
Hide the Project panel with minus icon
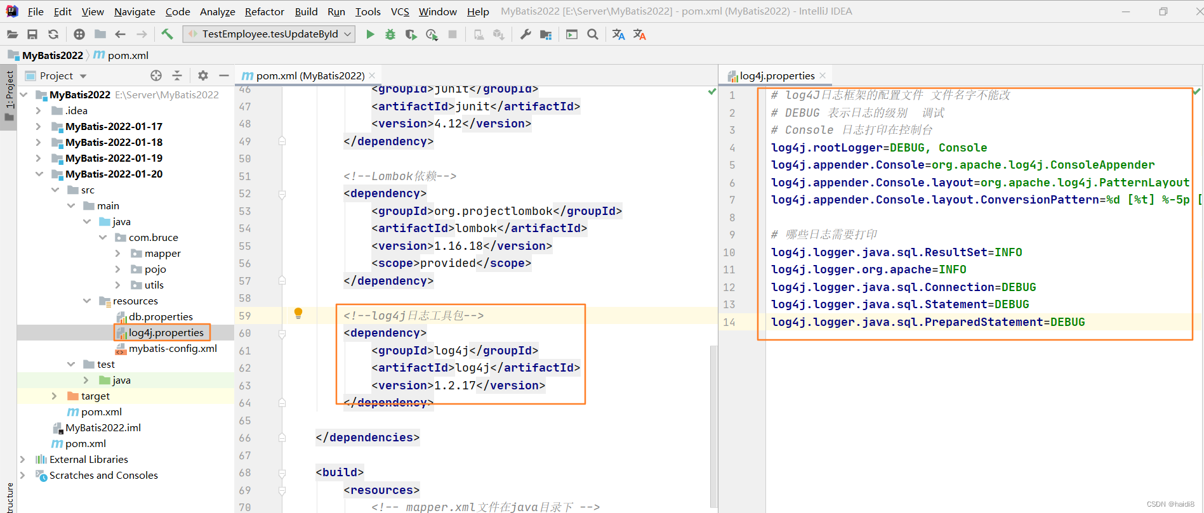pos(224,75)
